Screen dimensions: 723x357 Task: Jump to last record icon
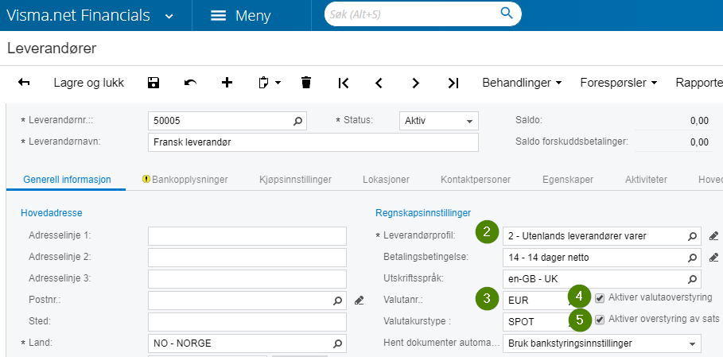(453, 83)
